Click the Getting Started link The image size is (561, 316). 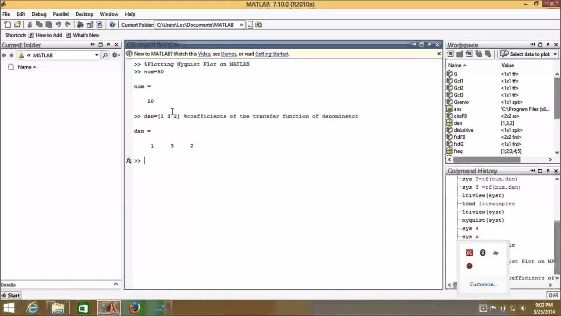pyautogui.click(x=272, y=54)
